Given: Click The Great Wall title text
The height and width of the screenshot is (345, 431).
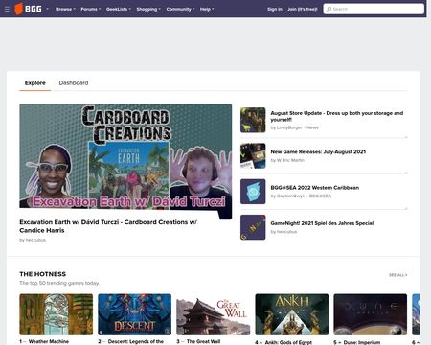Looking at the screenshot, I should [x=203, y=341].
